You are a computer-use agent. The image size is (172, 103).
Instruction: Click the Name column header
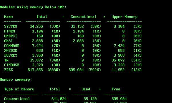coord(8,17)
